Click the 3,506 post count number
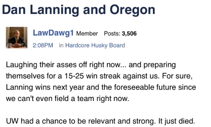The height and width of the screenshot is (127, 211). (129, 33)
